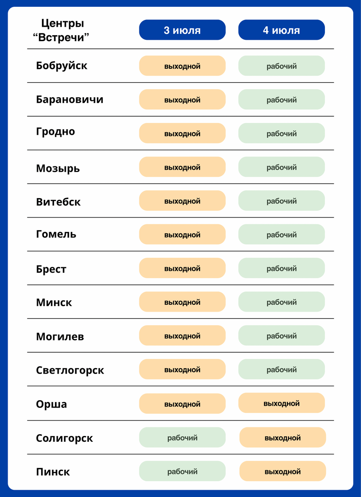Select the Брест row label
Image resolution: width=361 pixels, height=497 pixels.
pyautogui.click(x=51, y=269)
